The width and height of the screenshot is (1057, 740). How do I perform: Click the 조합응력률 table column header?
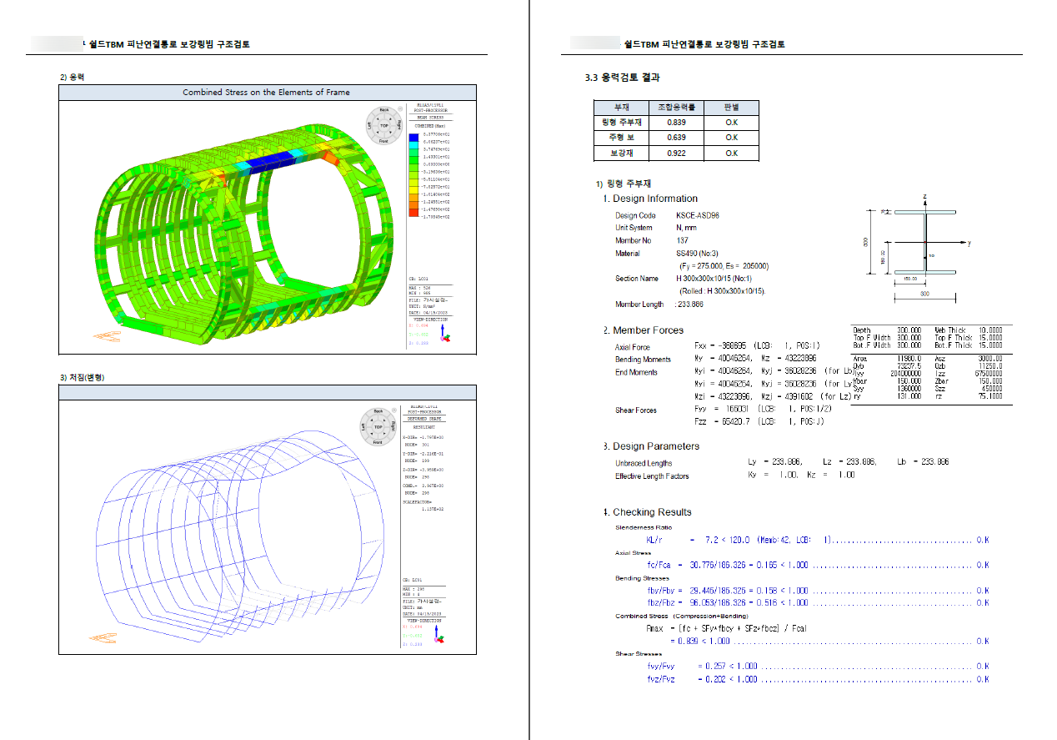point(676,108)
